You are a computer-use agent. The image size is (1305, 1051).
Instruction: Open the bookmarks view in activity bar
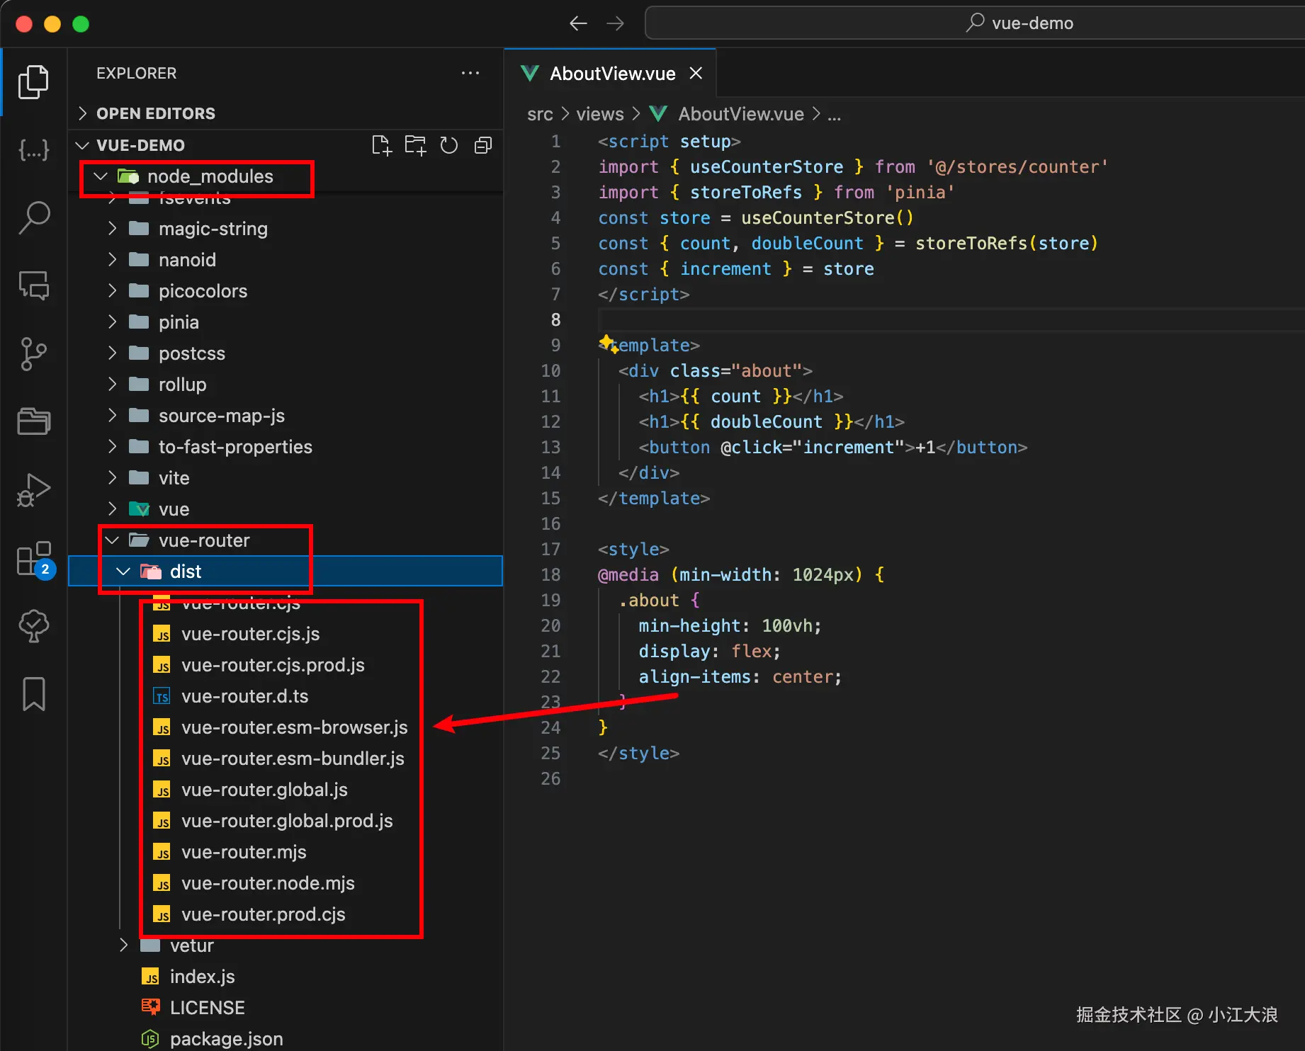(34, 693)
